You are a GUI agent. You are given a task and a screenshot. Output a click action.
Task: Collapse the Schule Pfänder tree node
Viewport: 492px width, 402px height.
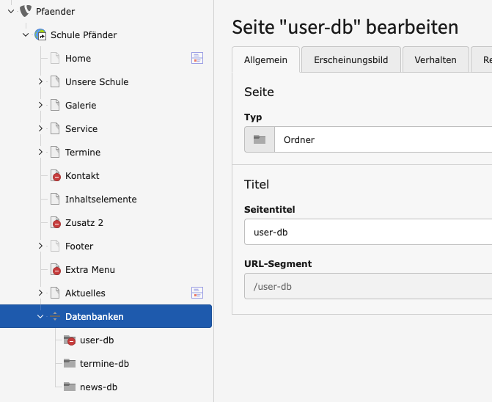(x=26, y=34)
